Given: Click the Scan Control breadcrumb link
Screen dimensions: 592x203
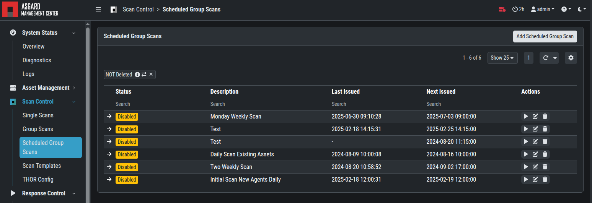Looking at the screenshot, I should 138,9.
